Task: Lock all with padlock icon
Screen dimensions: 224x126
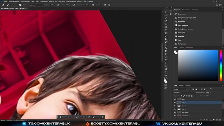Action: pos(192,96)
